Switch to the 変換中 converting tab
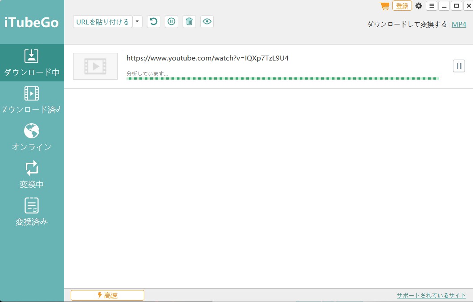 (x=32, y=175)
